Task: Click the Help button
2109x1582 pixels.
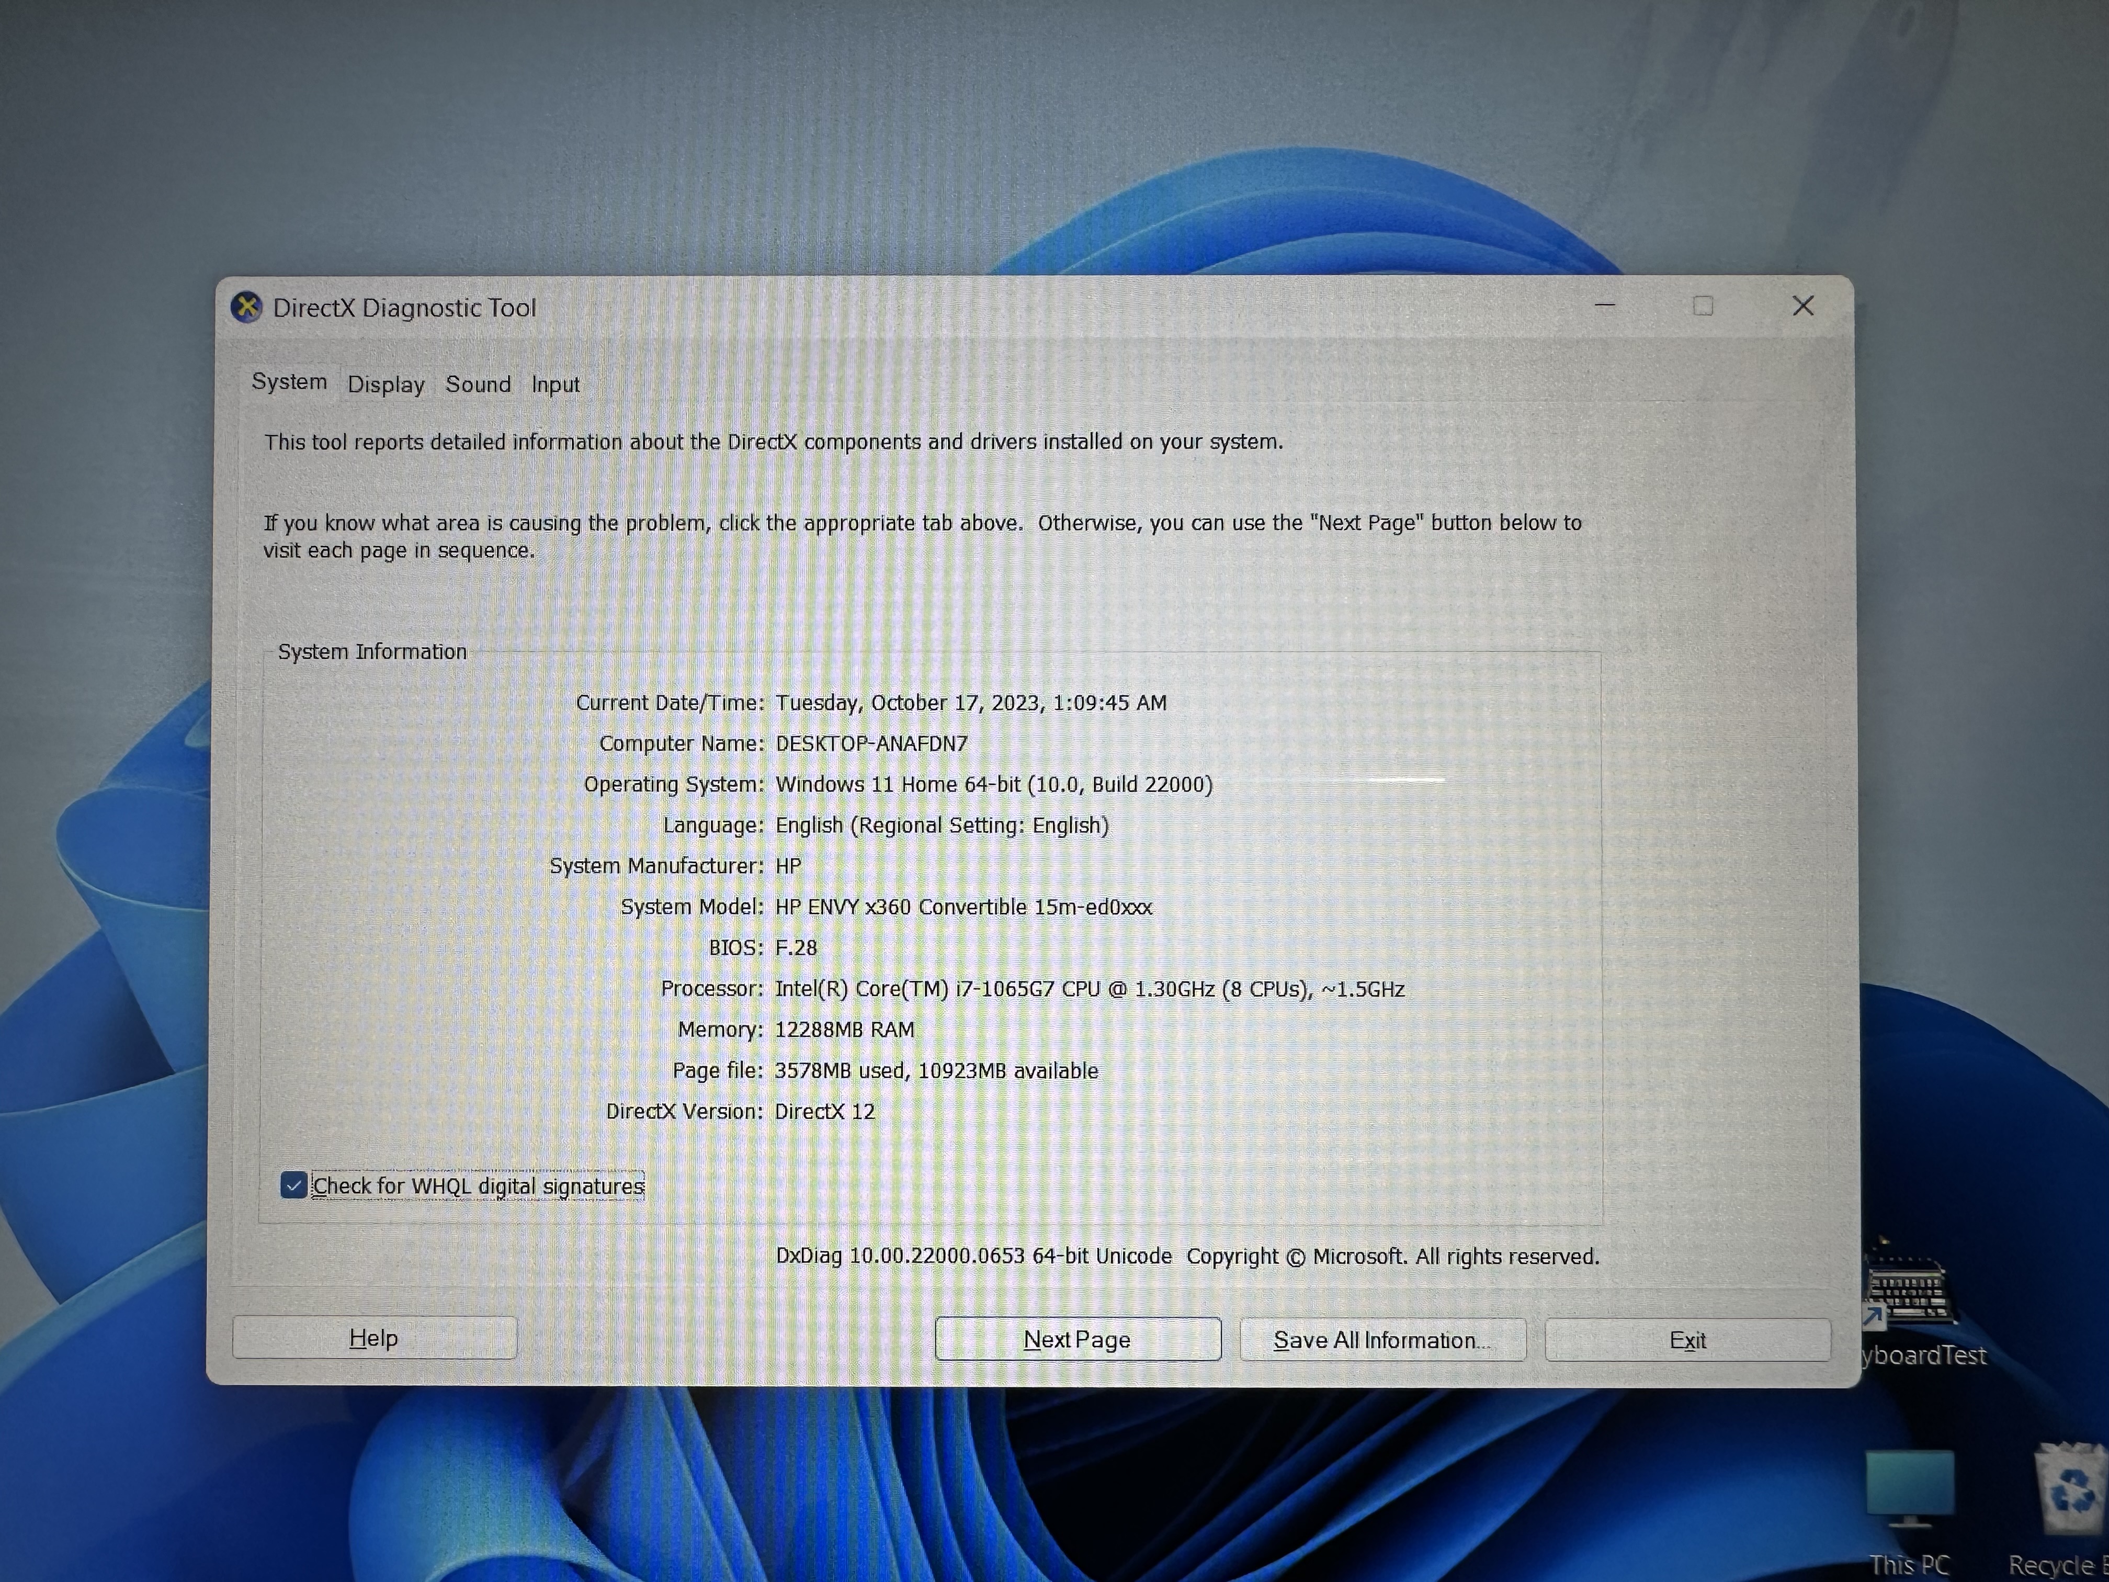Action: (375, 1338)
